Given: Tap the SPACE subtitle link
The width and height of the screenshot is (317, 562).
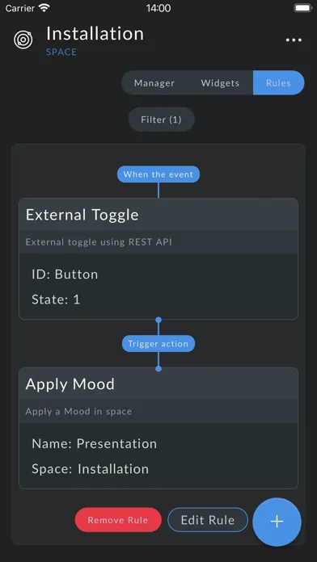Looking at the screenshot, I should [x=61, y=52].
